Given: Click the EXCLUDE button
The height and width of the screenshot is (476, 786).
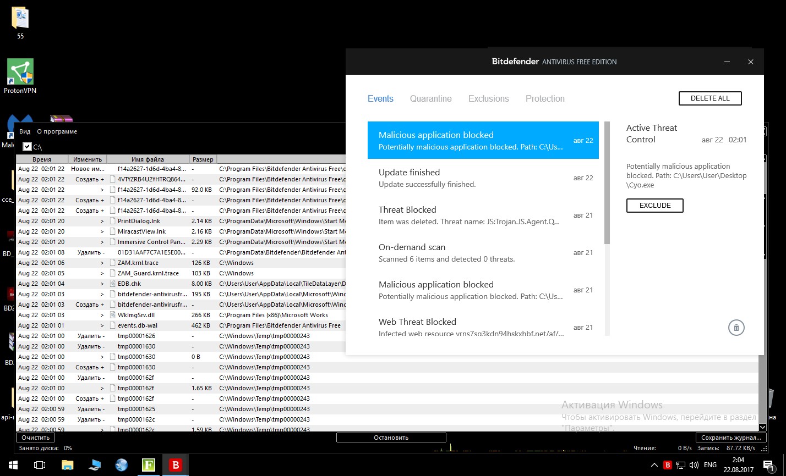Looking at the screenshot, I should (655, 206).
